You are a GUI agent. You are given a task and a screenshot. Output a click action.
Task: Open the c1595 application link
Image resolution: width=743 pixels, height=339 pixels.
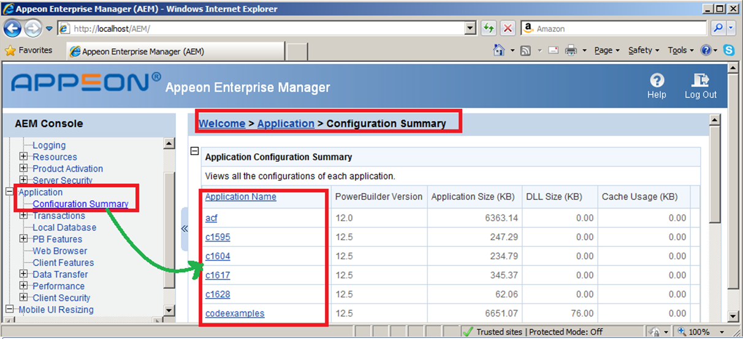pos(218,237)
